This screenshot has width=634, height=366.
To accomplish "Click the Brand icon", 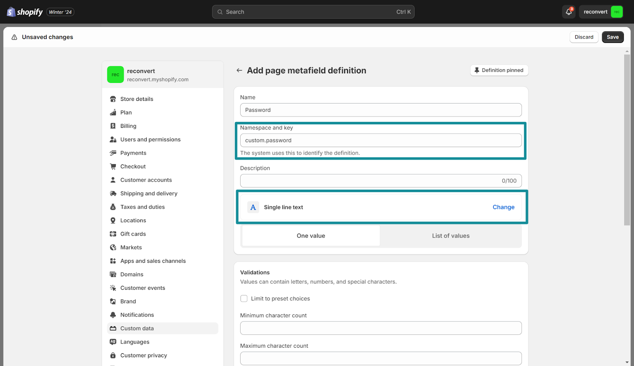I will tap(113, 301).
